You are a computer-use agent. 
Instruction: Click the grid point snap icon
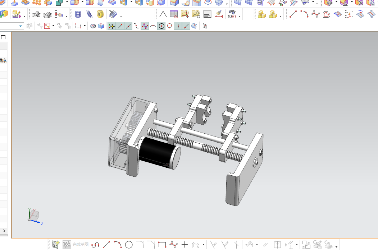[205, 26]
